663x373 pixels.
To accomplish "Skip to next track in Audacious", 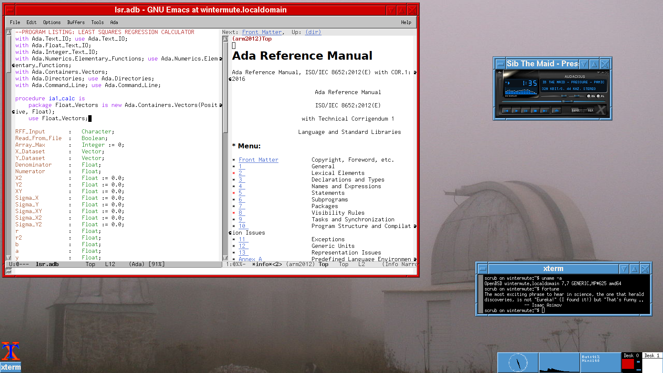I will point(545,111).
